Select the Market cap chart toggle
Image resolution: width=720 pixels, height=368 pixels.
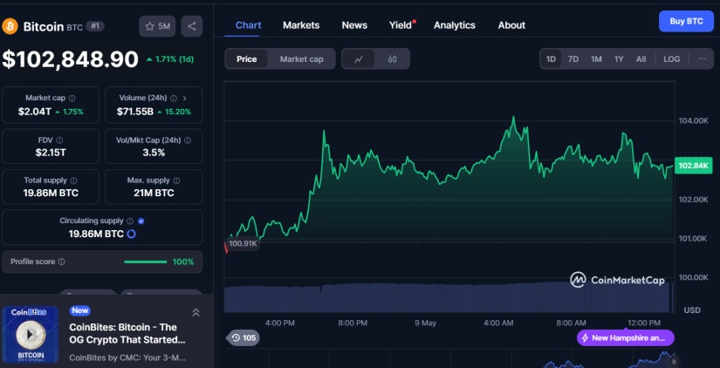[x=302, y=58]
